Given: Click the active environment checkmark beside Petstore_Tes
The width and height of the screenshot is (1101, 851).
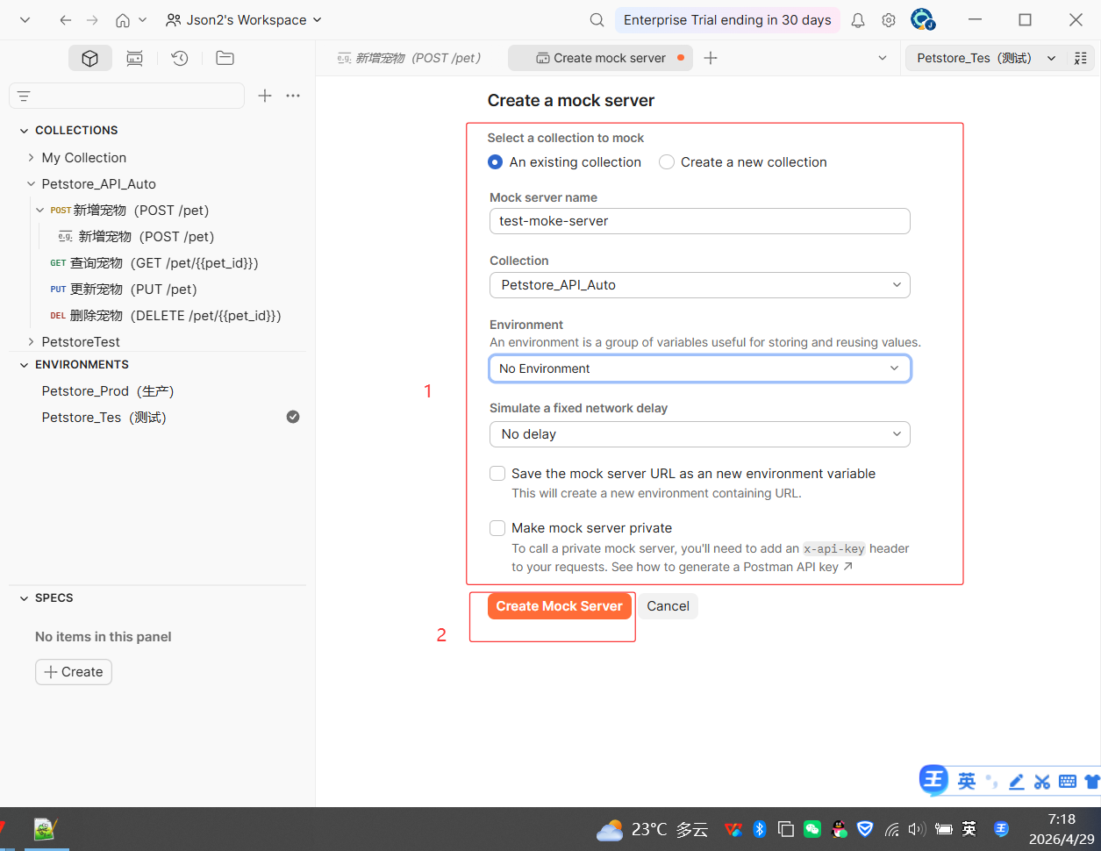Looking at the screenshot, I should tap(293, 417).
